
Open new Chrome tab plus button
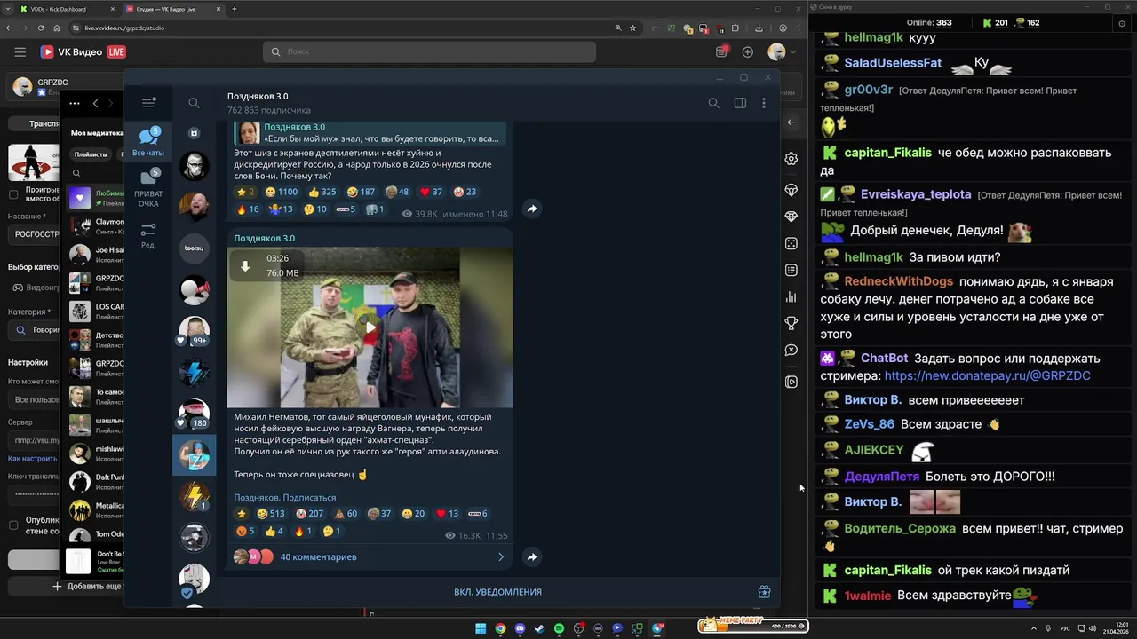click(x=235, y=9)
